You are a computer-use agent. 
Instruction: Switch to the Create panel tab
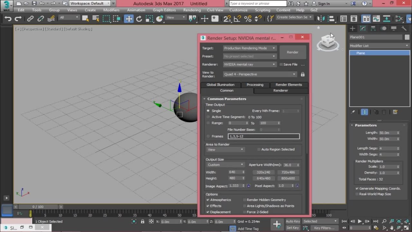353,29
